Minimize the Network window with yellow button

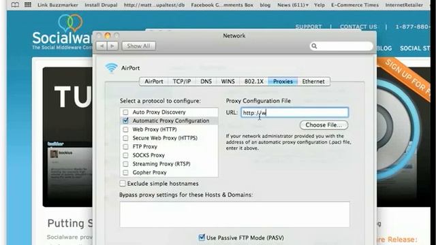click(108, 35)
